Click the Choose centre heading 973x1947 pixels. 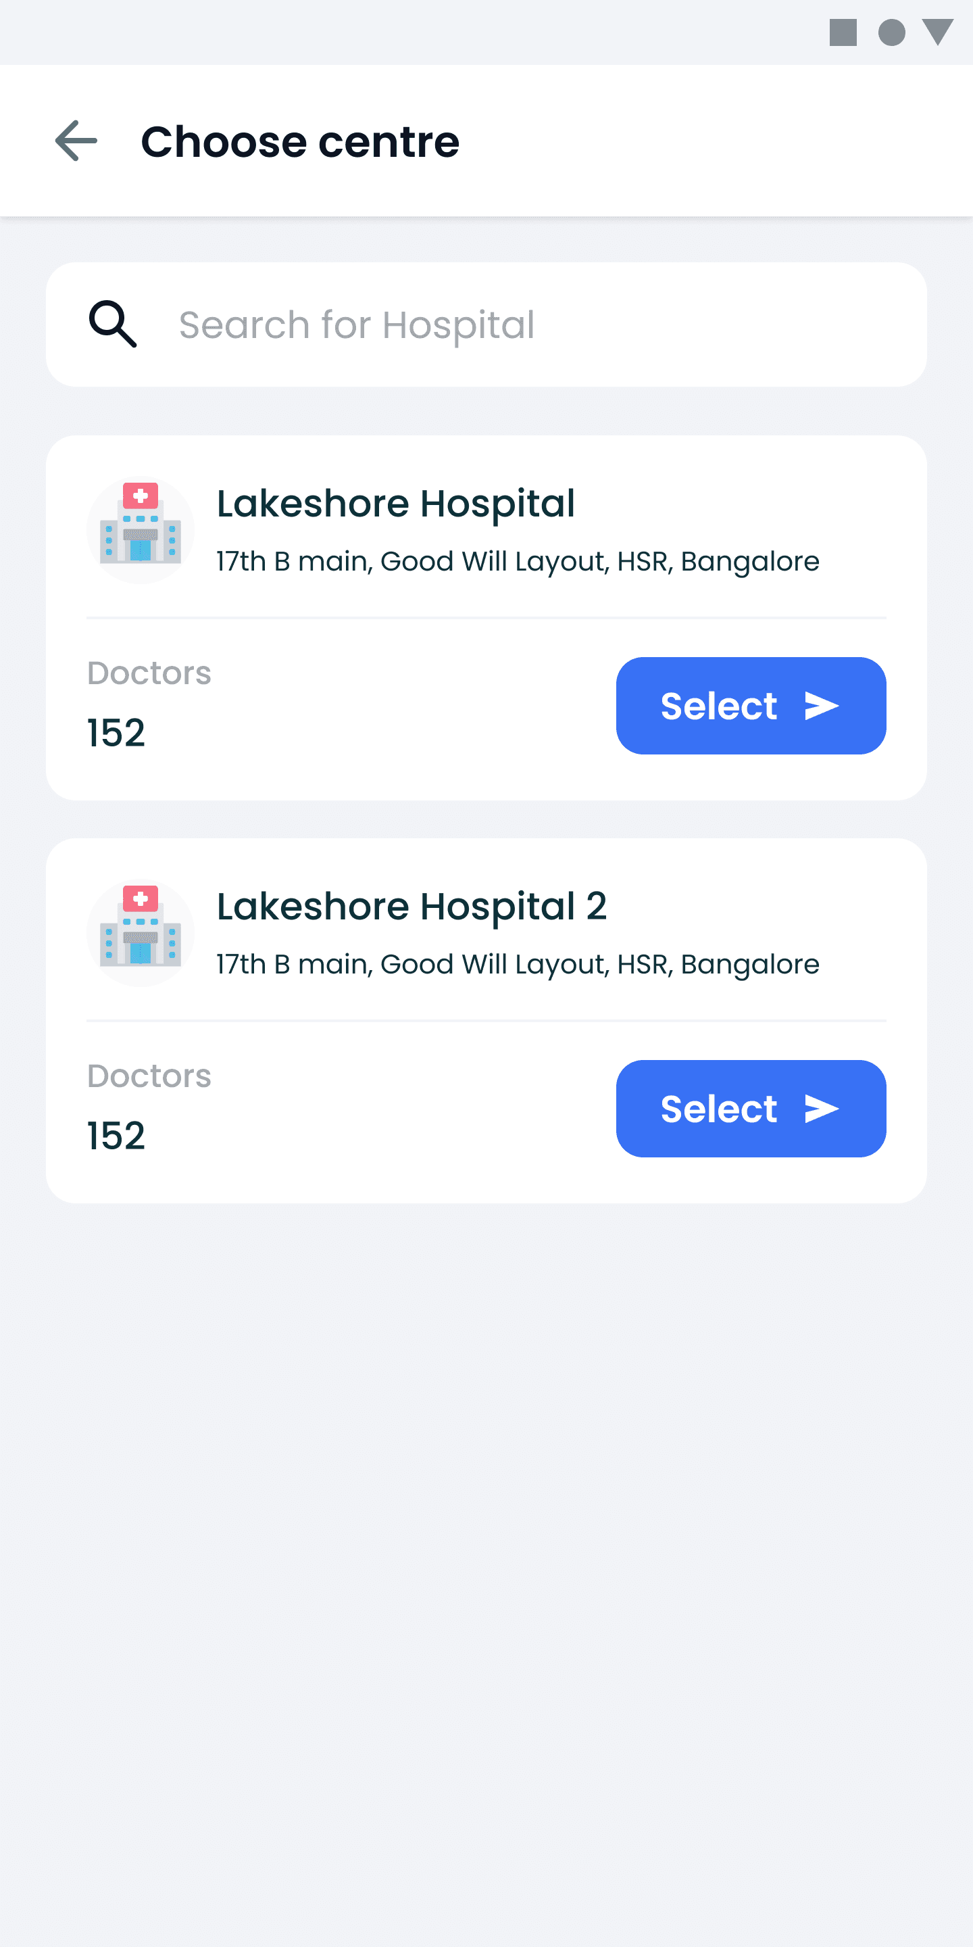(x=300, y=141)
